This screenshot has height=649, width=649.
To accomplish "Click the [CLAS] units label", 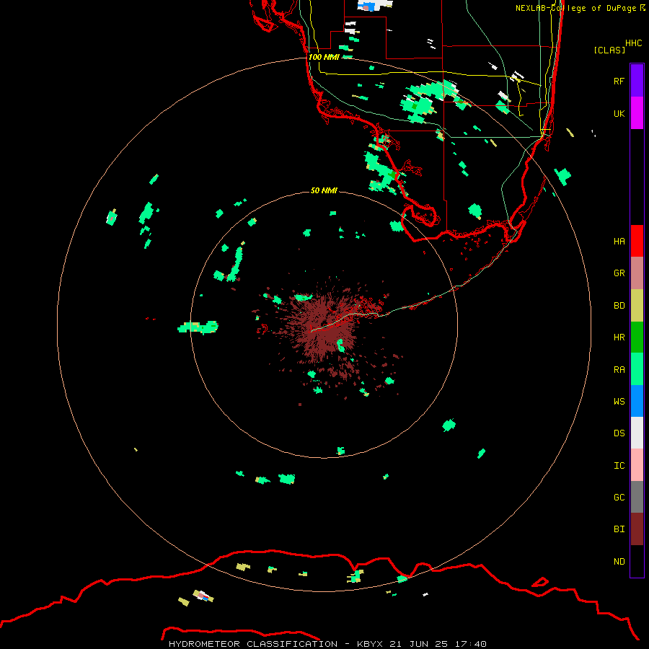I will [609, 50].
